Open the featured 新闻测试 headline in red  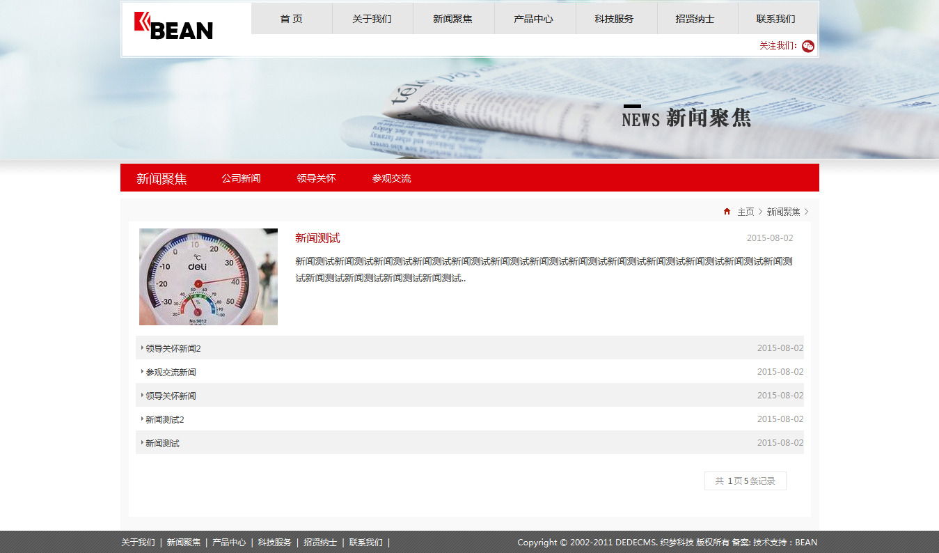[x=317, y=238]
